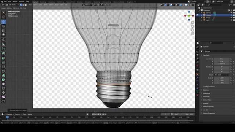This screenshot has width=235, height=132.
Task: Collapse the Transform panel
Action: point(206,55)
